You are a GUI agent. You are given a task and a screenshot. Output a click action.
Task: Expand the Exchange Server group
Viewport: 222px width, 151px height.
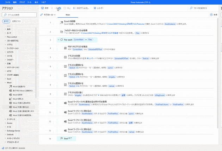pyautogui.click(x=5, y=131)
